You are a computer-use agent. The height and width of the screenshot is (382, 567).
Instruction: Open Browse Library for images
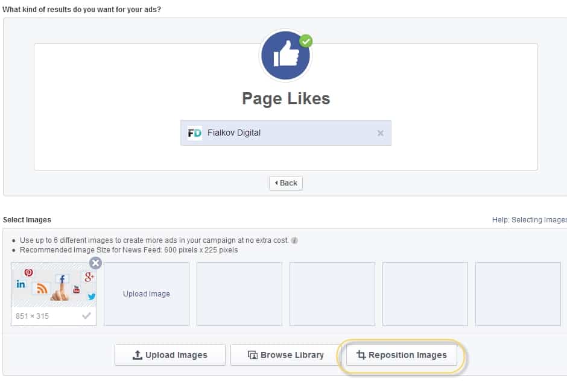(x=286, y=355)
